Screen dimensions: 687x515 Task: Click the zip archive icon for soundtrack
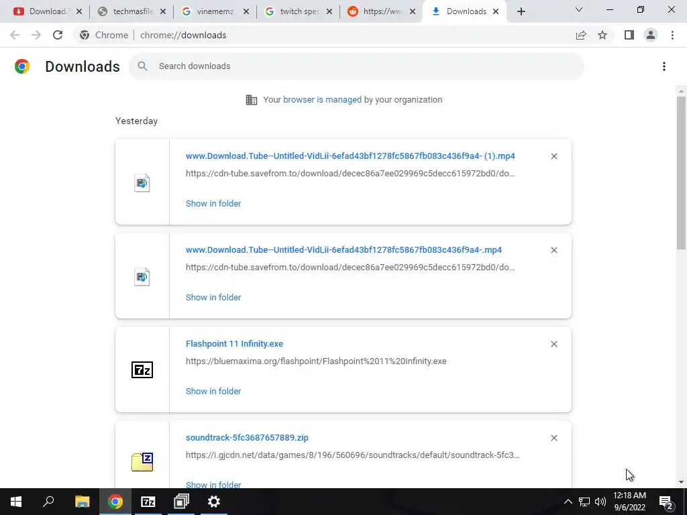click(x=142, y=462)
